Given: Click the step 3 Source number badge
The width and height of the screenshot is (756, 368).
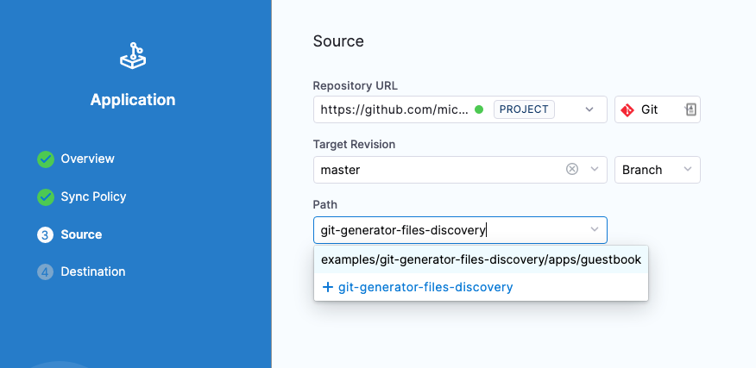Looking at the screenshot, I should click(x=46, y=235).
